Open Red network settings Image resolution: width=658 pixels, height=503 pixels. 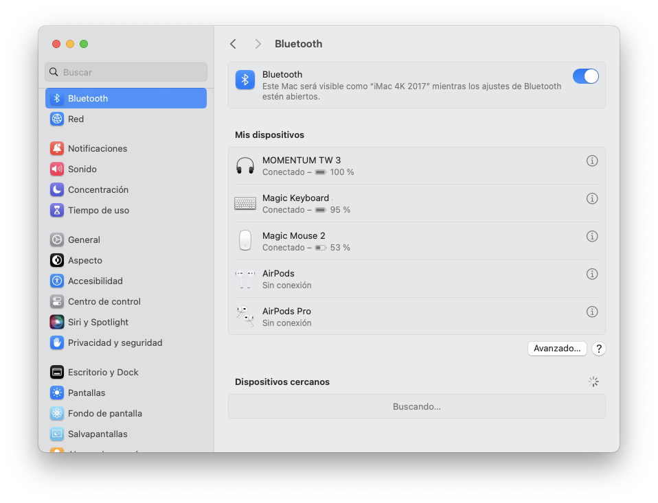click(126, 119)
